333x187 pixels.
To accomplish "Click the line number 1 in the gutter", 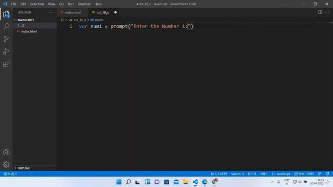I will 71,26.
